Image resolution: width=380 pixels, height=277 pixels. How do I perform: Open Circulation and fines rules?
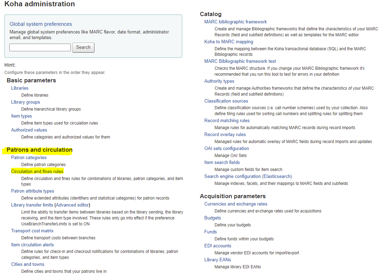(x=37, y=172)
